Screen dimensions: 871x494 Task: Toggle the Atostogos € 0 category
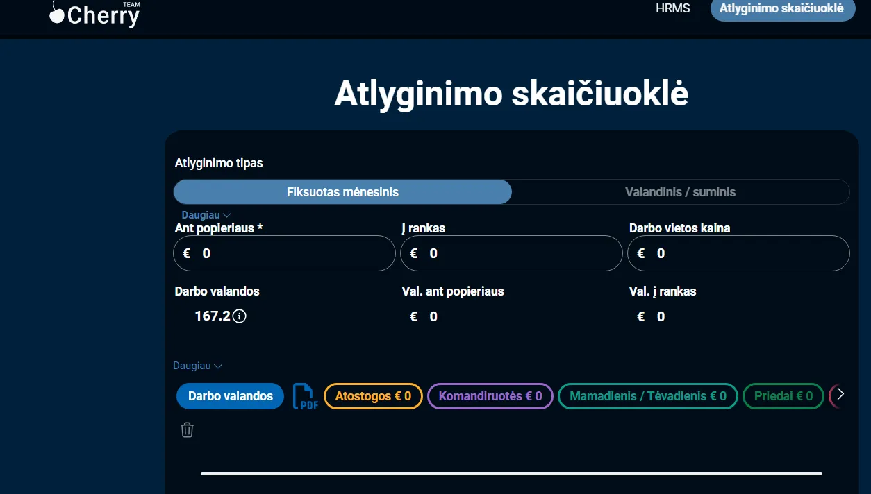click(373, 395)
